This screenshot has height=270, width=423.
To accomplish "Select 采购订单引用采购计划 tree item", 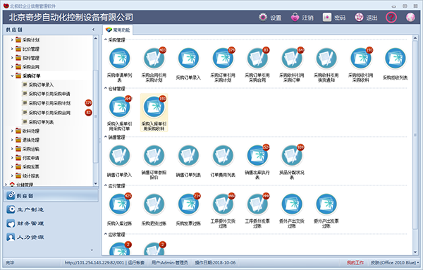I will click(49, 103).
